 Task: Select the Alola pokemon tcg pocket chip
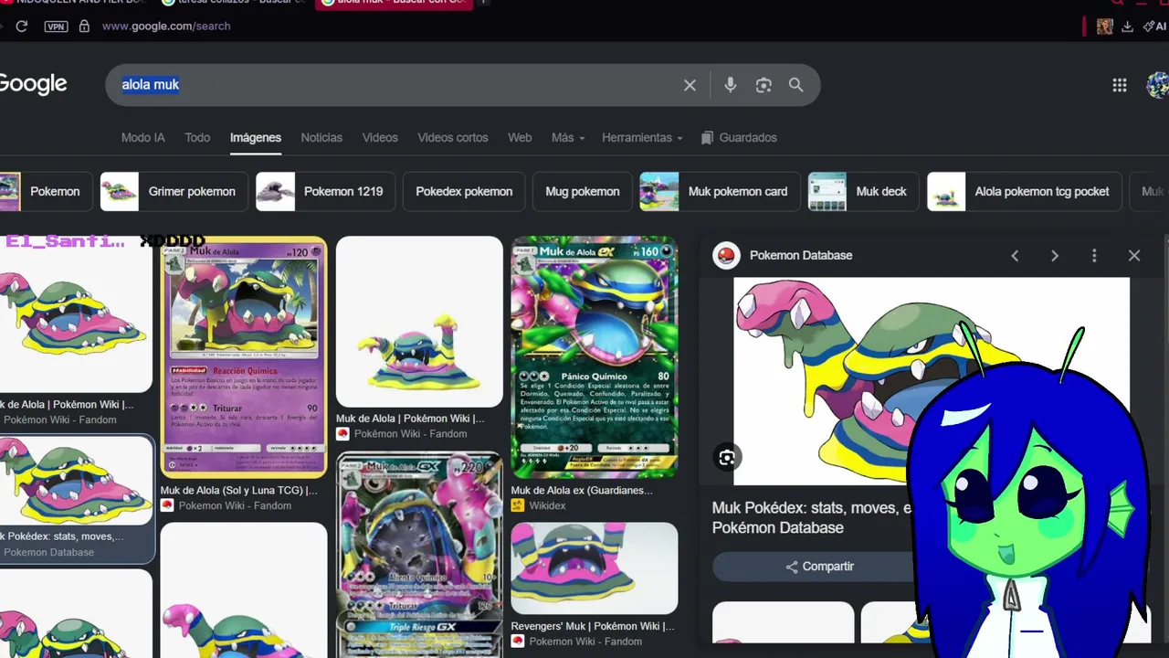tap(1024, 192)
